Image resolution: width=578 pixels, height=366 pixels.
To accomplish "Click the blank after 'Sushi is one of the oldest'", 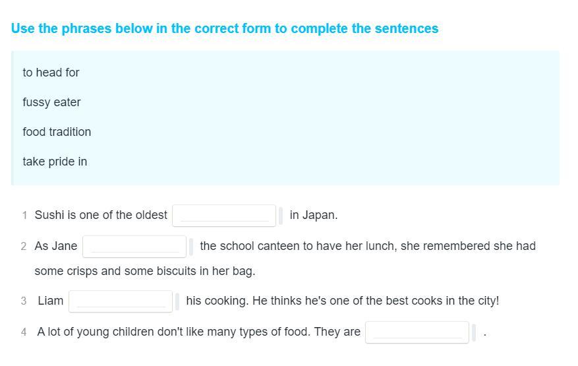I will [x=223, y=215].
